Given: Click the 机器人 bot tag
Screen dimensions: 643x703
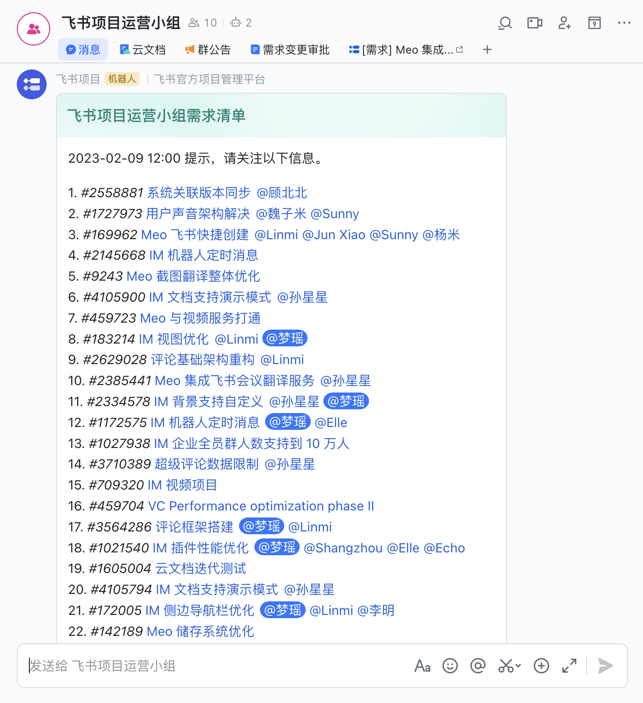Looking at the screenshot, I should pos(122,79).
